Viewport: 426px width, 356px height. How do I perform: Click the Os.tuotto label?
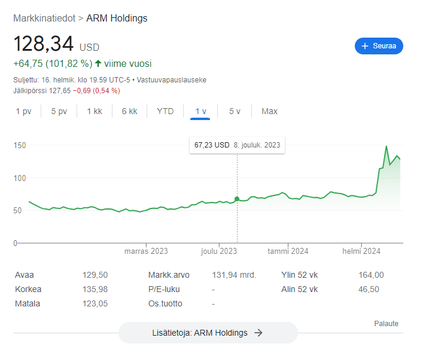[x=165, y=303]
